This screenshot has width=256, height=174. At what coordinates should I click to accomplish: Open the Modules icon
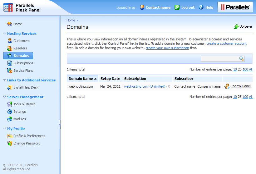(x=10, y=119)
